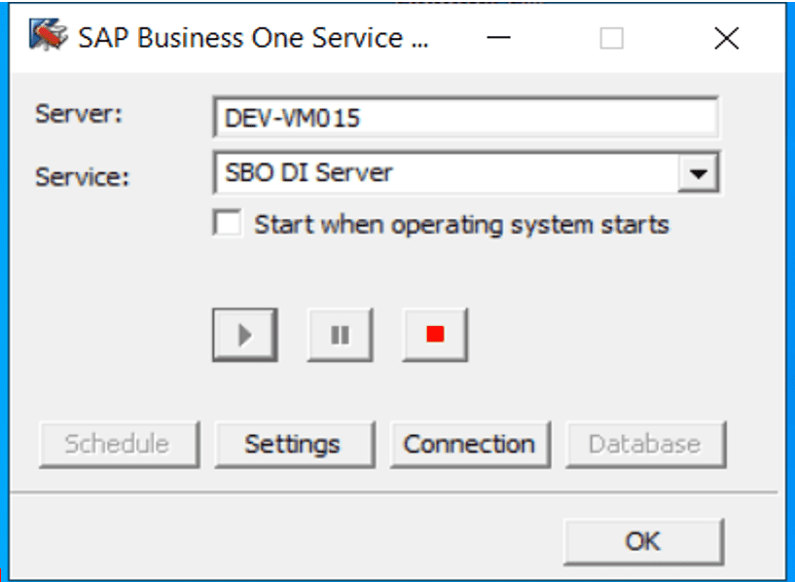
Task: Click the 'Service:' label text
Action: click(82, 177)
